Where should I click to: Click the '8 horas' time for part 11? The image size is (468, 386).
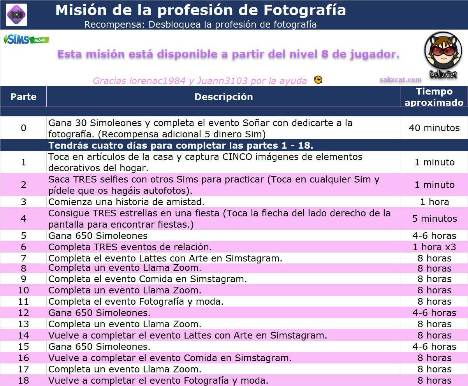[x=434, y=302]
